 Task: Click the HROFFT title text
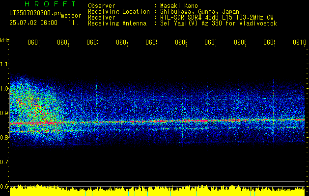pos(50,4)
